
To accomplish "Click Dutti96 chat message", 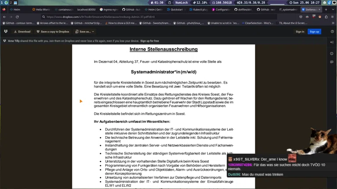I will tap(255, 175).
